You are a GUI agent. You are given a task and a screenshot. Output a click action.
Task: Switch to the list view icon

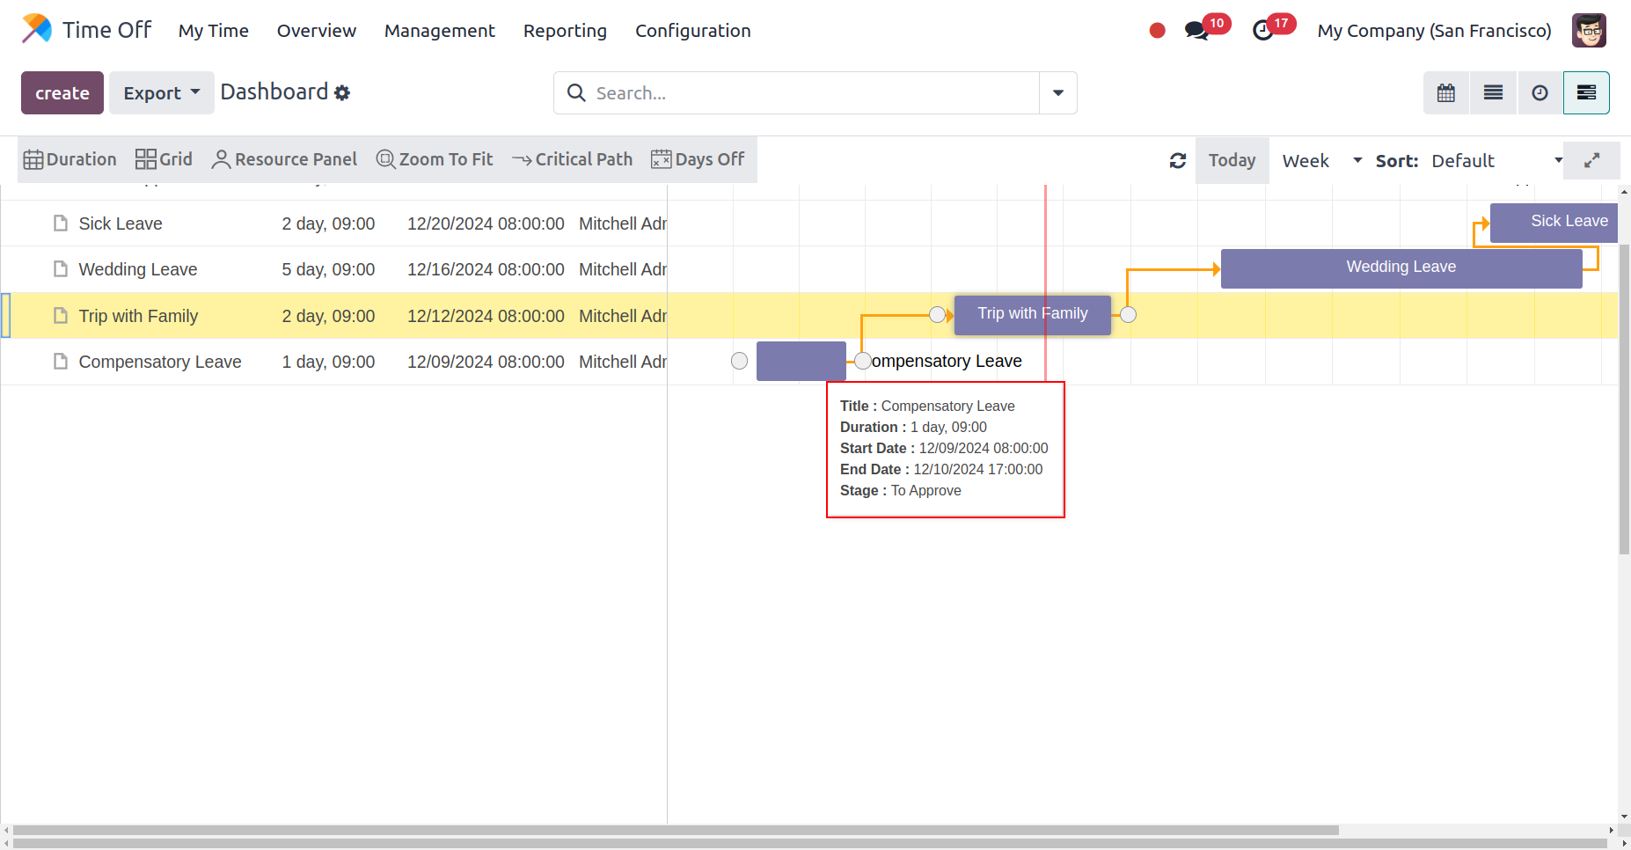[x=1493, y=93]
